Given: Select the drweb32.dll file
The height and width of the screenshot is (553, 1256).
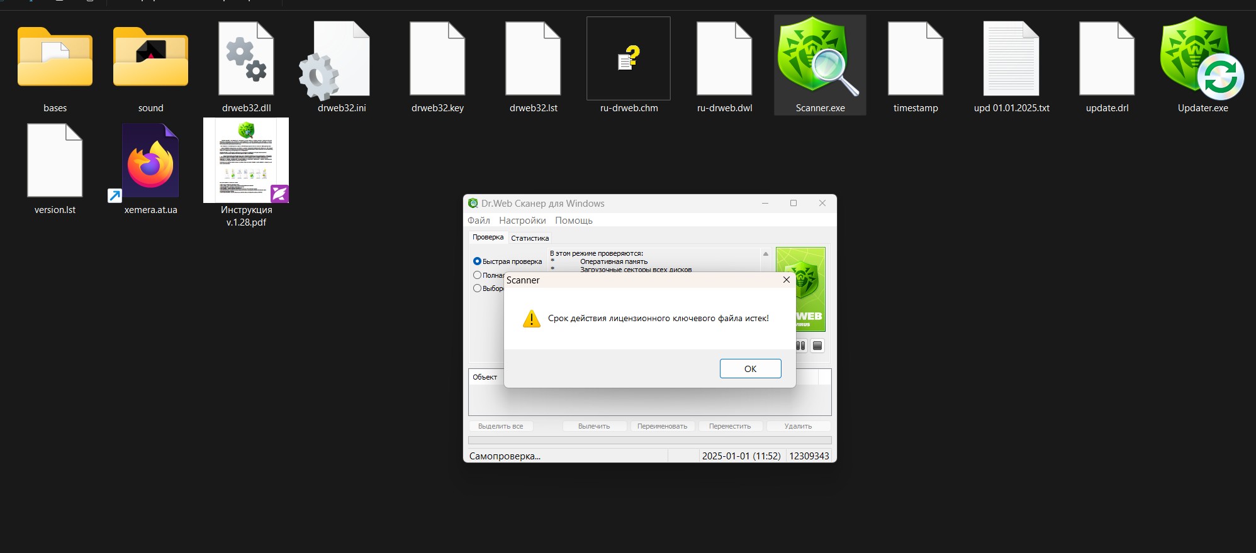Looking at the screenshot, I should point(246,60).
